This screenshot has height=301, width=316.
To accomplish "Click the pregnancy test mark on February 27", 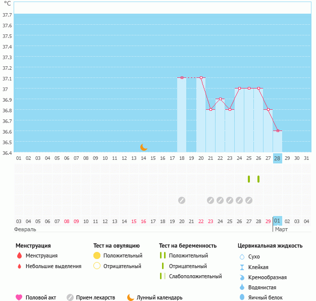I will [249, 179].
